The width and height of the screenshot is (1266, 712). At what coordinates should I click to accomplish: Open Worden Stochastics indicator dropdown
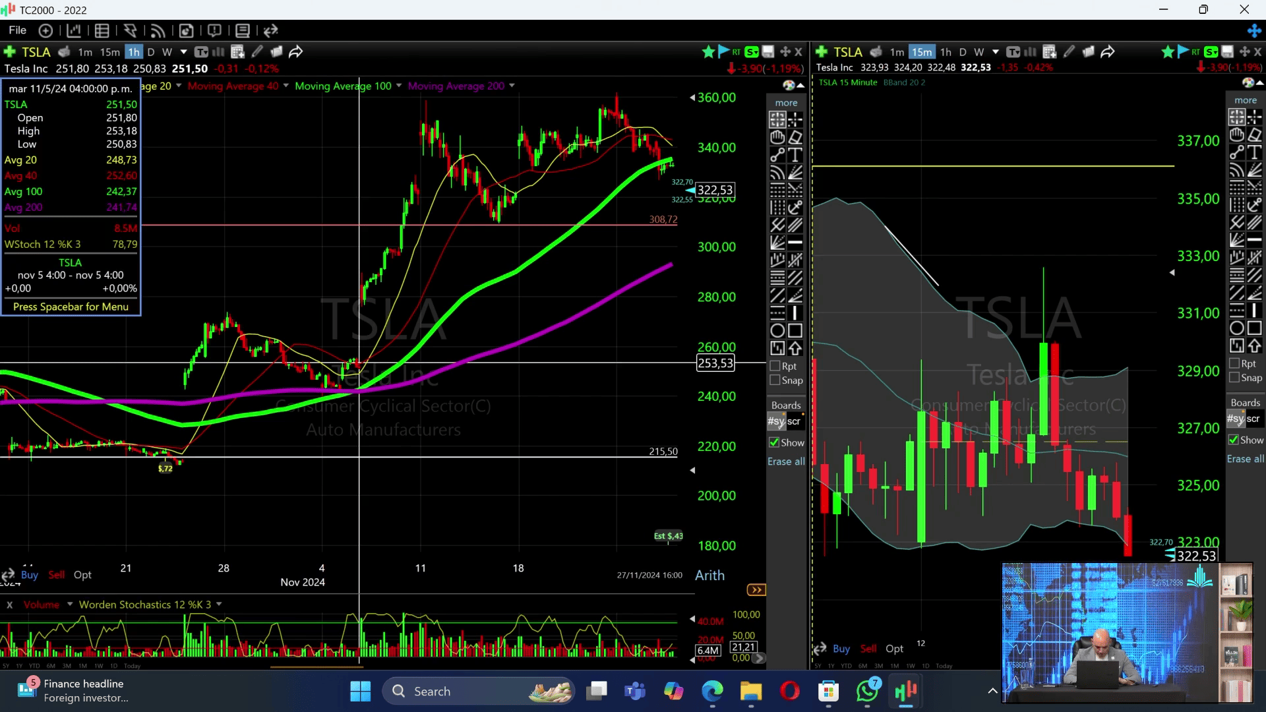pos(219,604)
